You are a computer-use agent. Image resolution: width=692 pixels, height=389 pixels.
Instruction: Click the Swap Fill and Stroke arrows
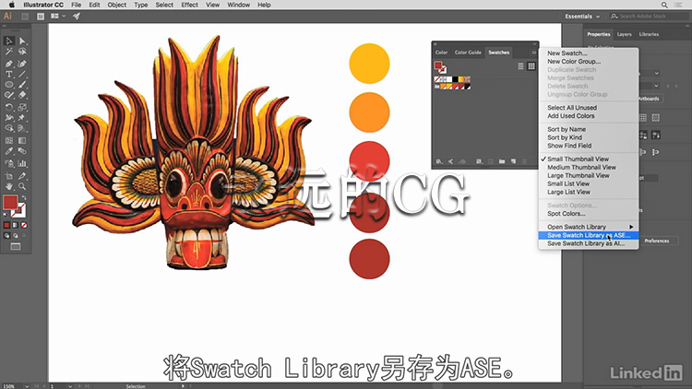click(24, 198)
